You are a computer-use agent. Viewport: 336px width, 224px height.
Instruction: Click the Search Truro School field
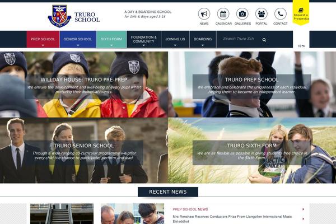(x=239, y=39)
